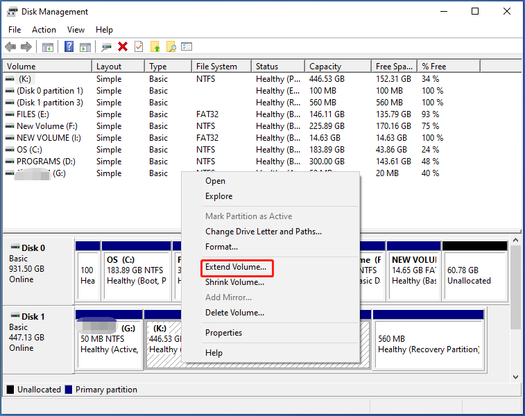This screenshot has height=416, width=525.
Task: Select the OS (C:) partition block on Disk 0
Action: tap(136, 270)
